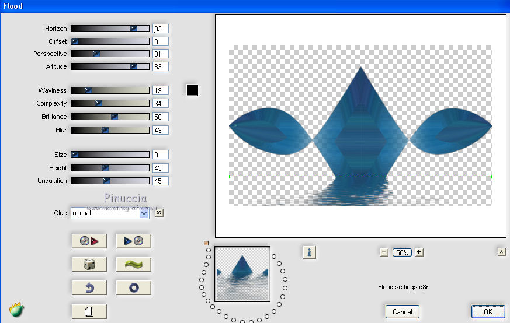Click the Perspective value field showing 31
The width and height of the screenshot is (510, 323).
161,54
